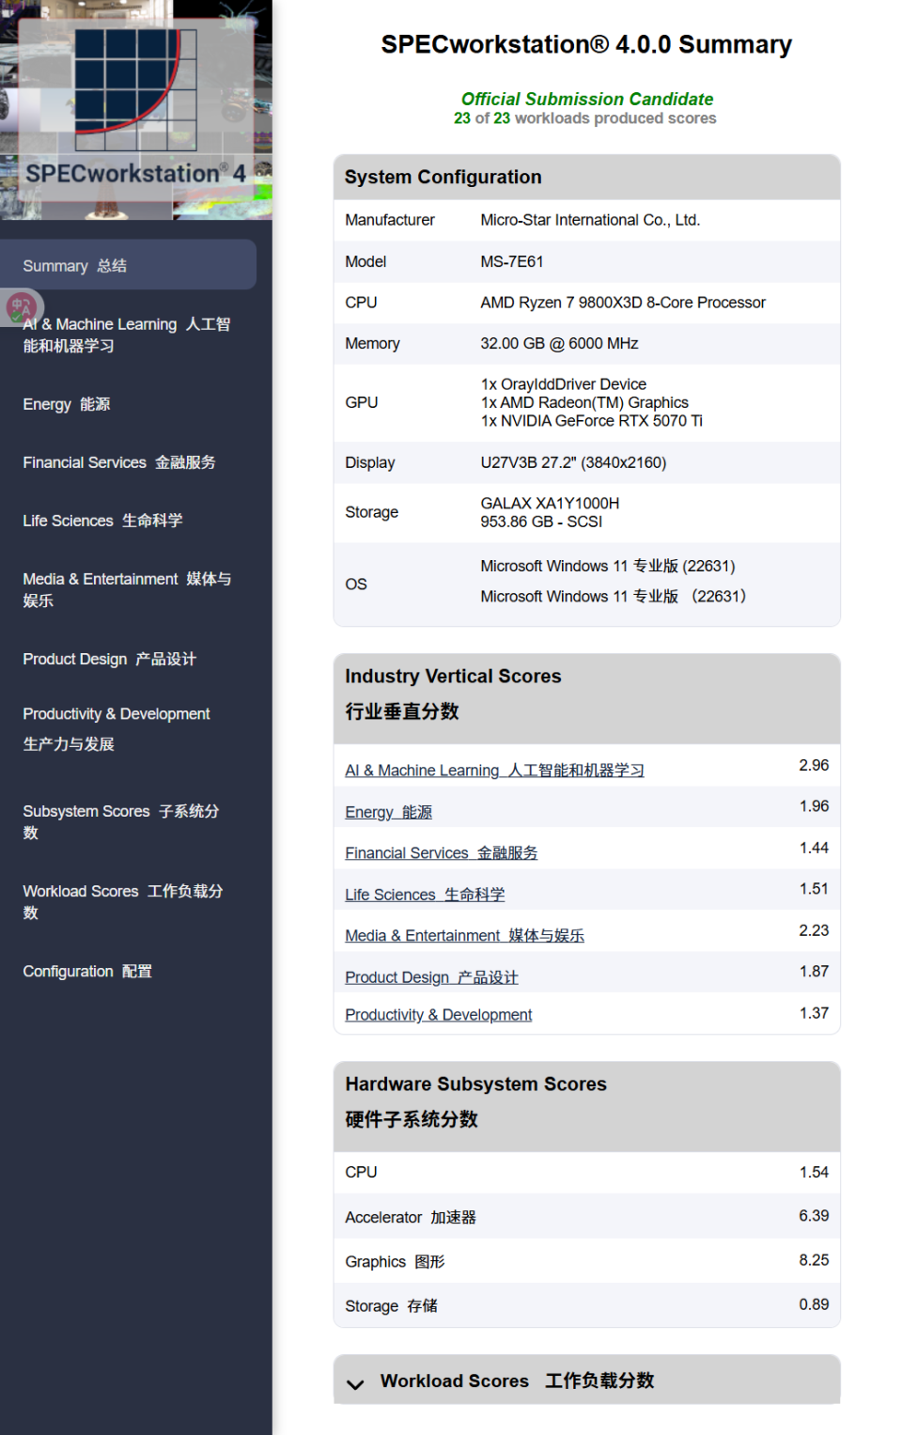902x1435 pixels.
Task: Open the Energy 能源 score link
Action: tap(388, 812)
